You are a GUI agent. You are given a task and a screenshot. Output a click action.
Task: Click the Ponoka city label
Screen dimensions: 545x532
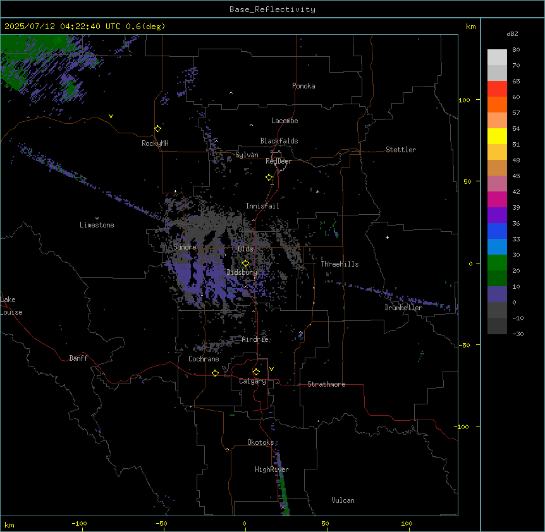(x=303, y=86)
